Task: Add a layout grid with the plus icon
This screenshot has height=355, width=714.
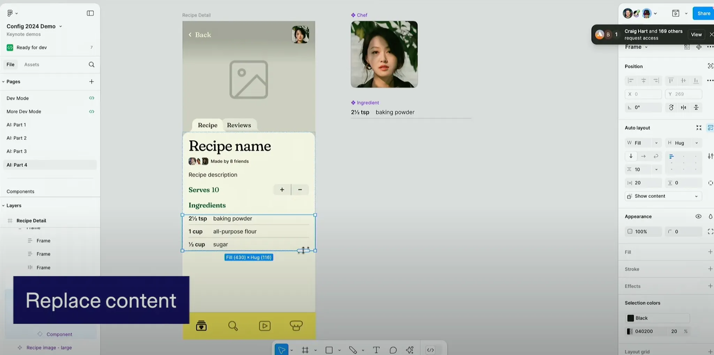Action: [x=710, y=352]
